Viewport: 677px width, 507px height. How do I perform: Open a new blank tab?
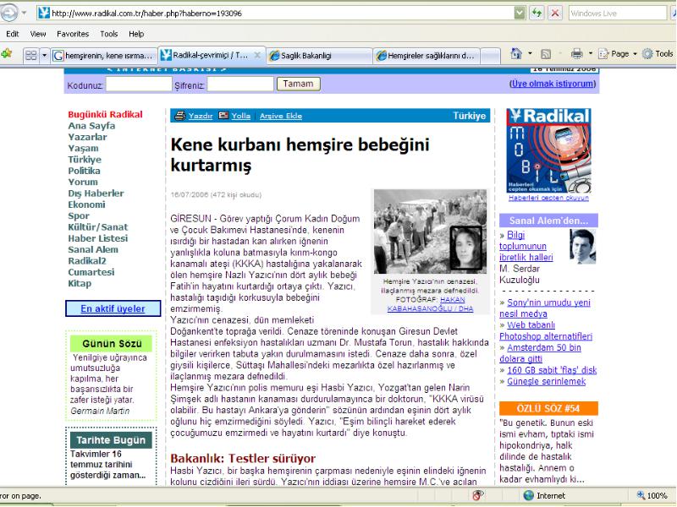[490, 55]
